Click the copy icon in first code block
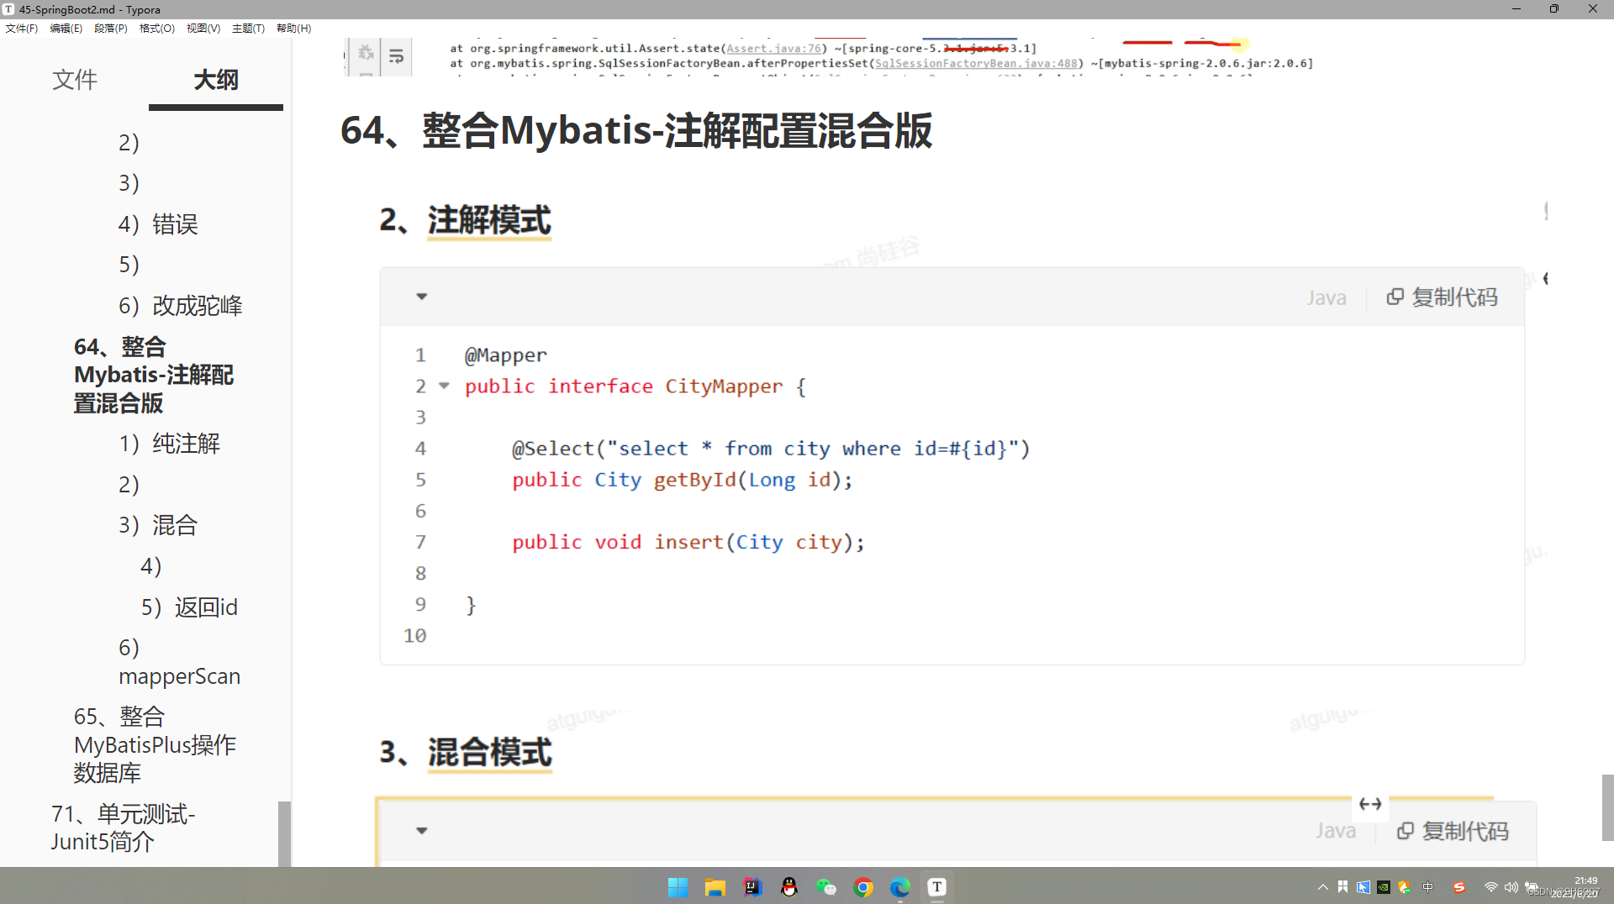This screenshot has height=904, width=1614. click(x=1395, y=297)
